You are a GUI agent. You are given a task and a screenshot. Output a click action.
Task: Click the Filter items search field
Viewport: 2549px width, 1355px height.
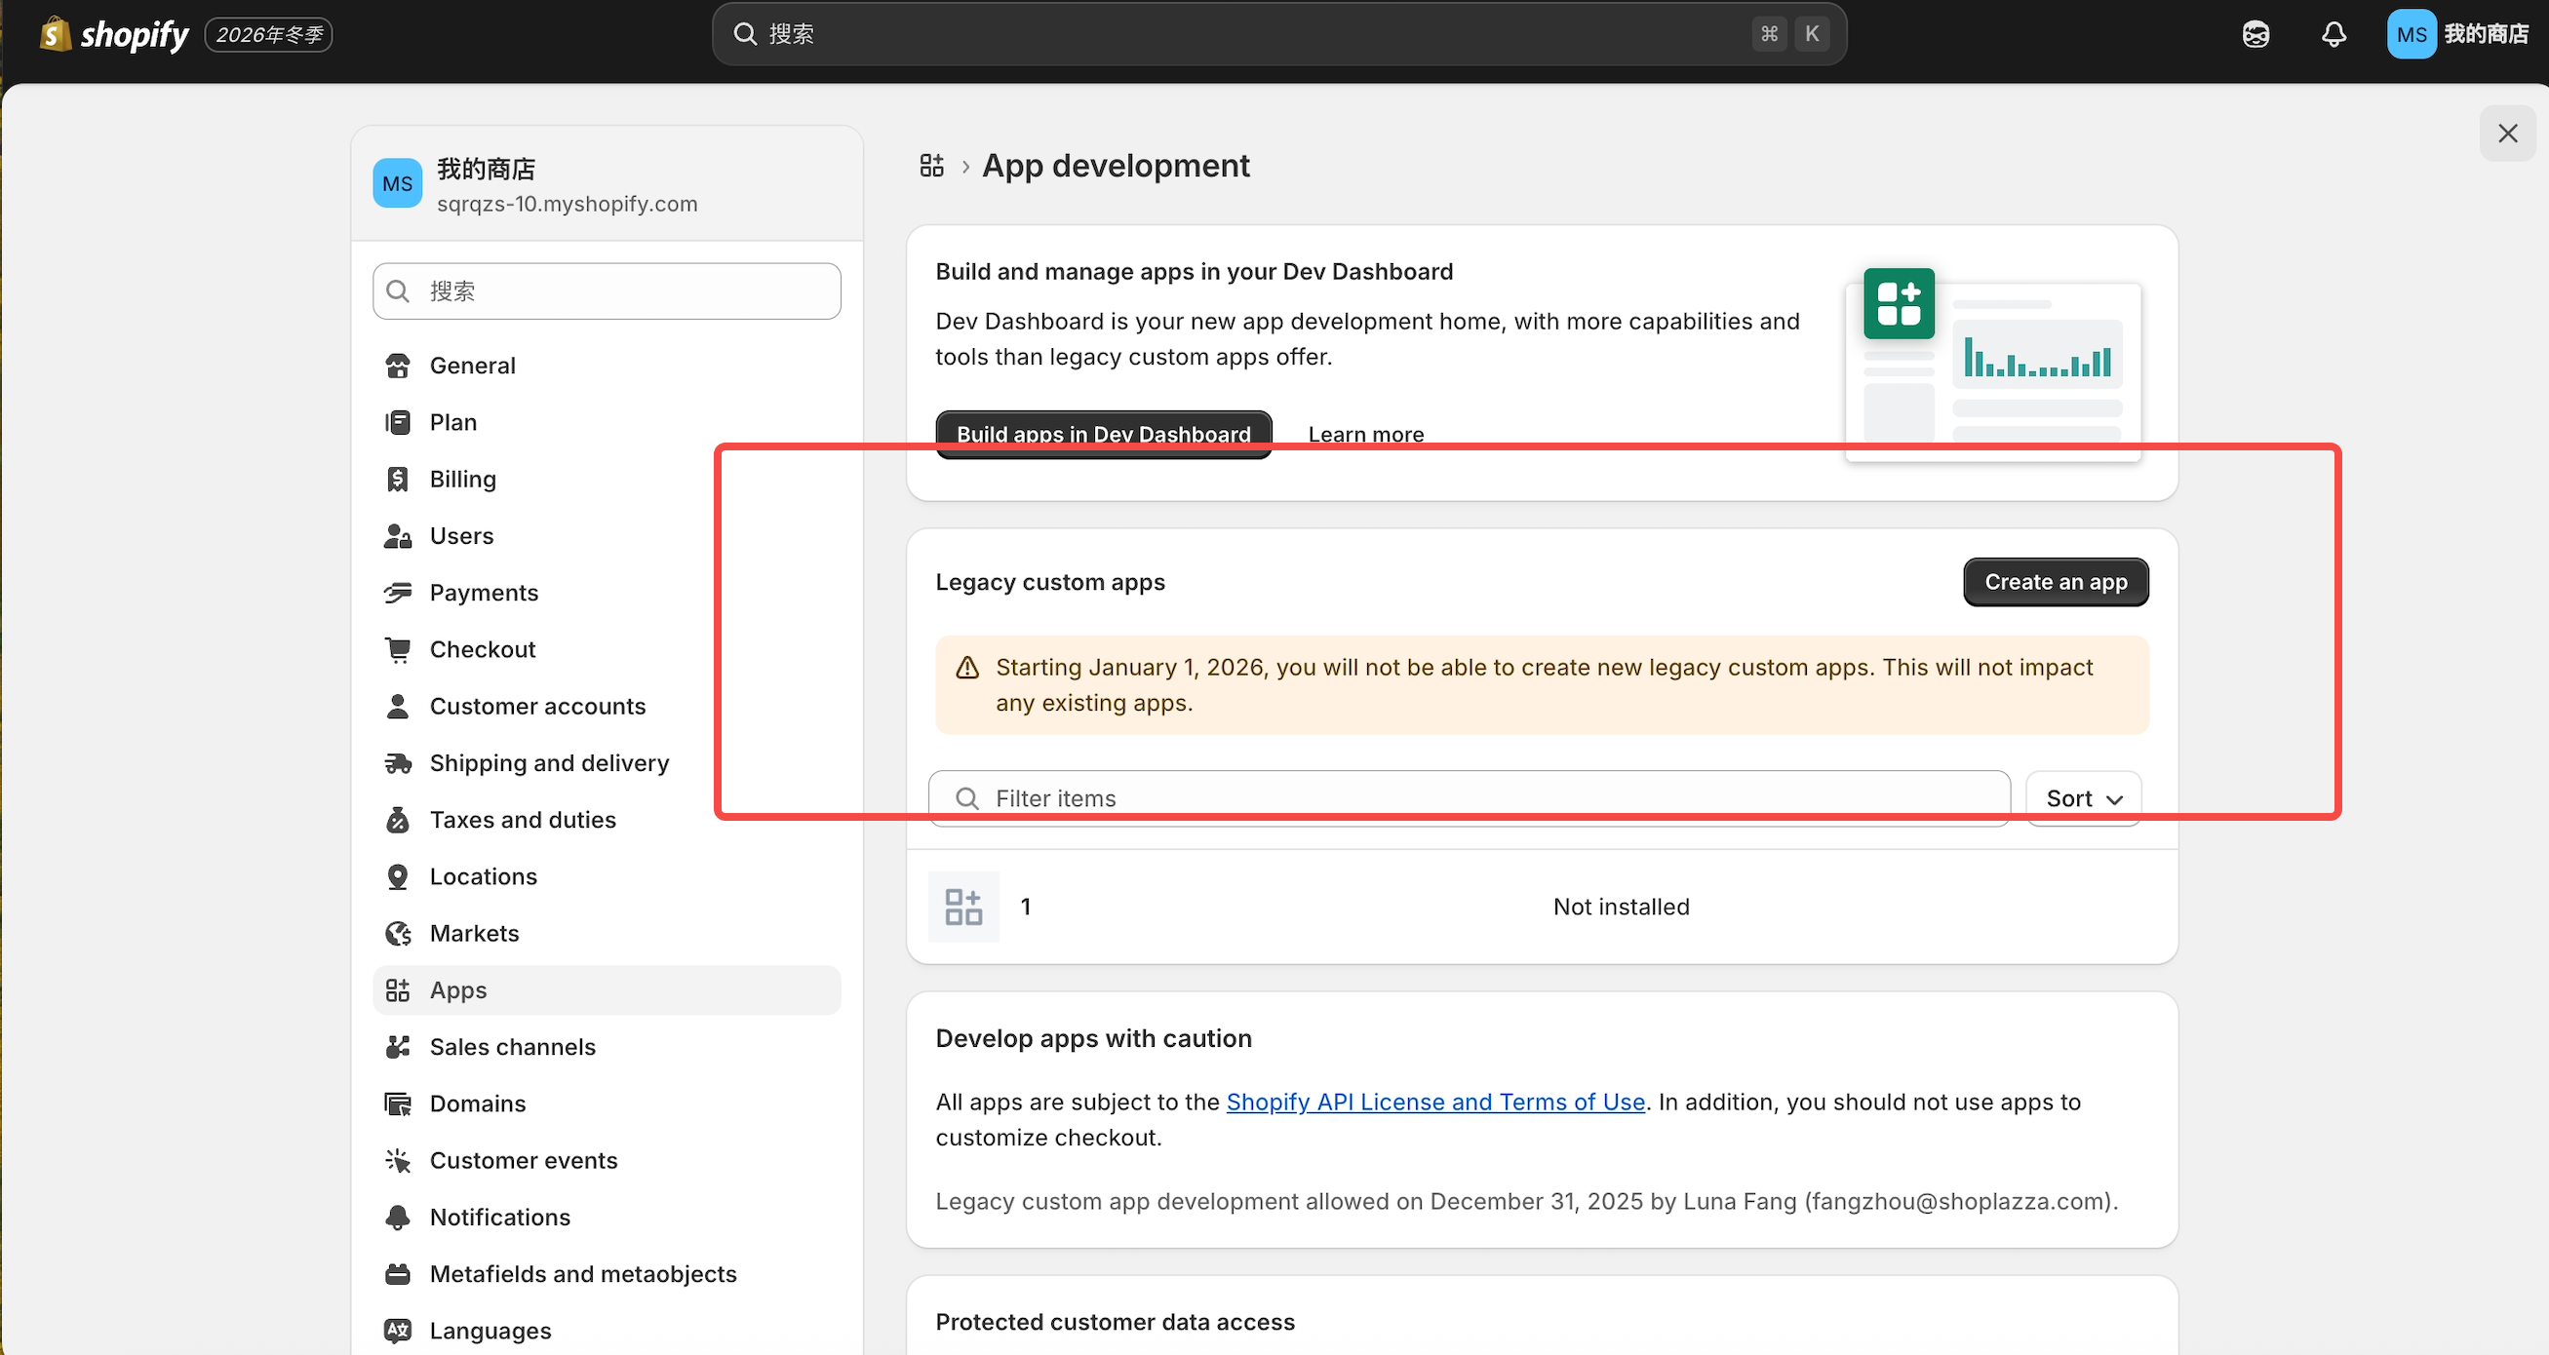(x=1469, y=798)
